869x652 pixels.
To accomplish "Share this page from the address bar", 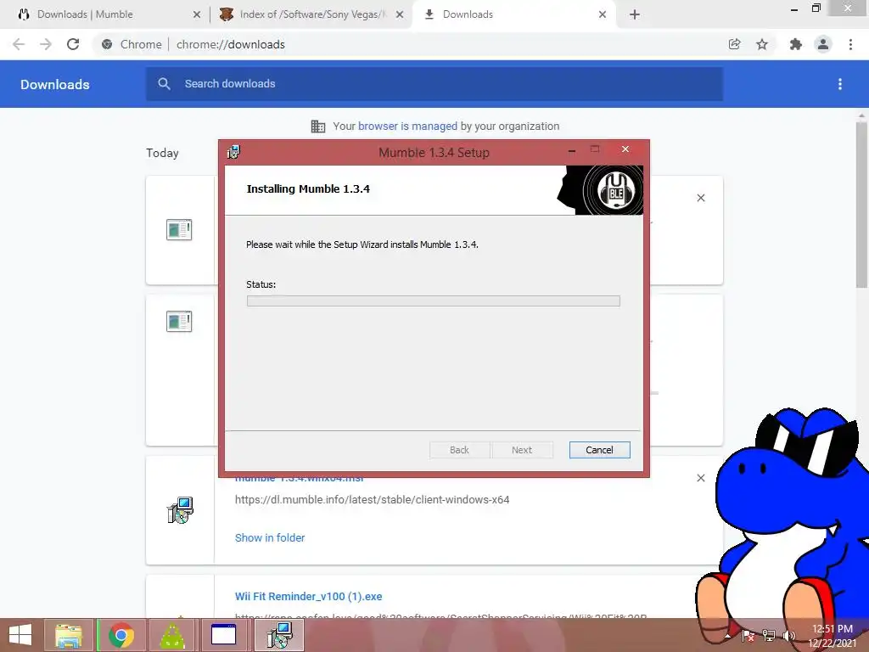I will tap(734, 44).
